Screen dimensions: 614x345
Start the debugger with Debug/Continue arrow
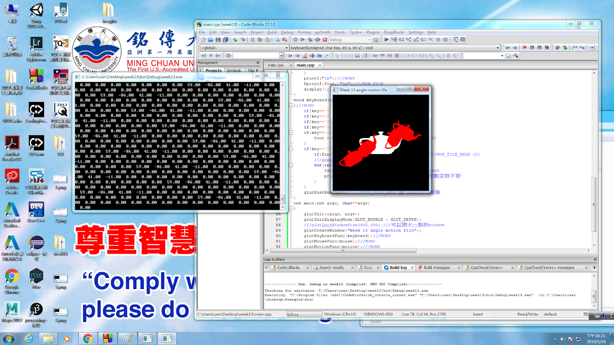pos(386,39)
